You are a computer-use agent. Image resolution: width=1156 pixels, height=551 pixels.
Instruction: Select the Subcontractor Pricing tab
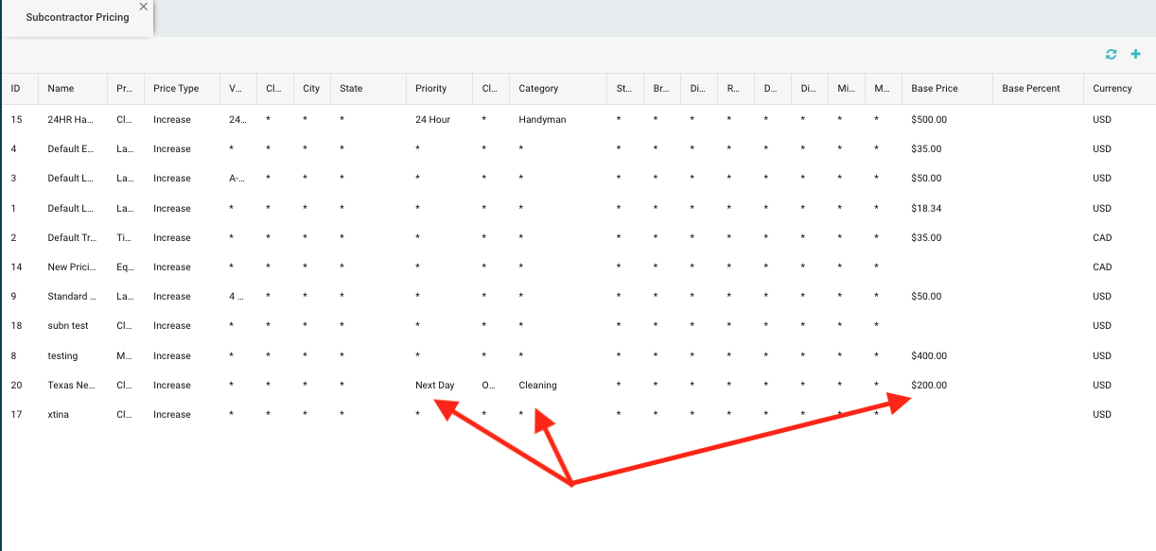click(x=77, y=18)
